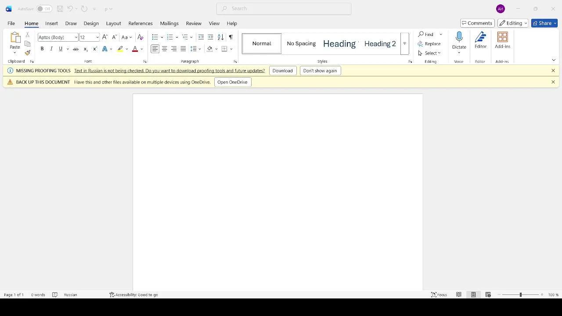
Task: Click Open OneDrive button
Action: click(233, 82)
